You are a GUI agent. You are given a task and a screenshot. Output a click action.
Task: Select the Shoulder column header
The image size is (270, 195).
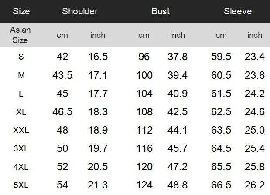(x=80, y=11)
